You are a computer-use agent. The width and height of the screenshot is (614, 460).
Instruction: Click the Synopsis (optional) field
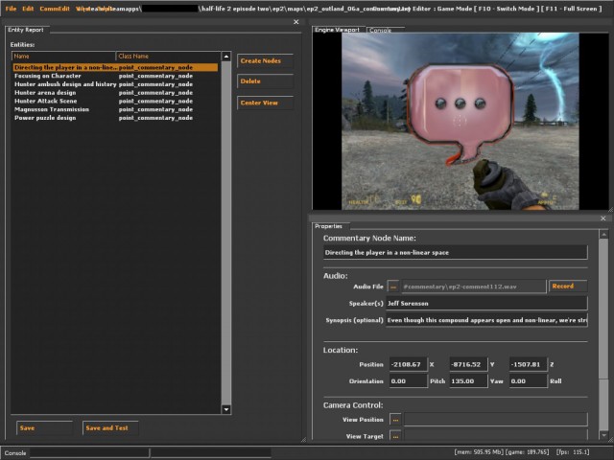point(486,320)
